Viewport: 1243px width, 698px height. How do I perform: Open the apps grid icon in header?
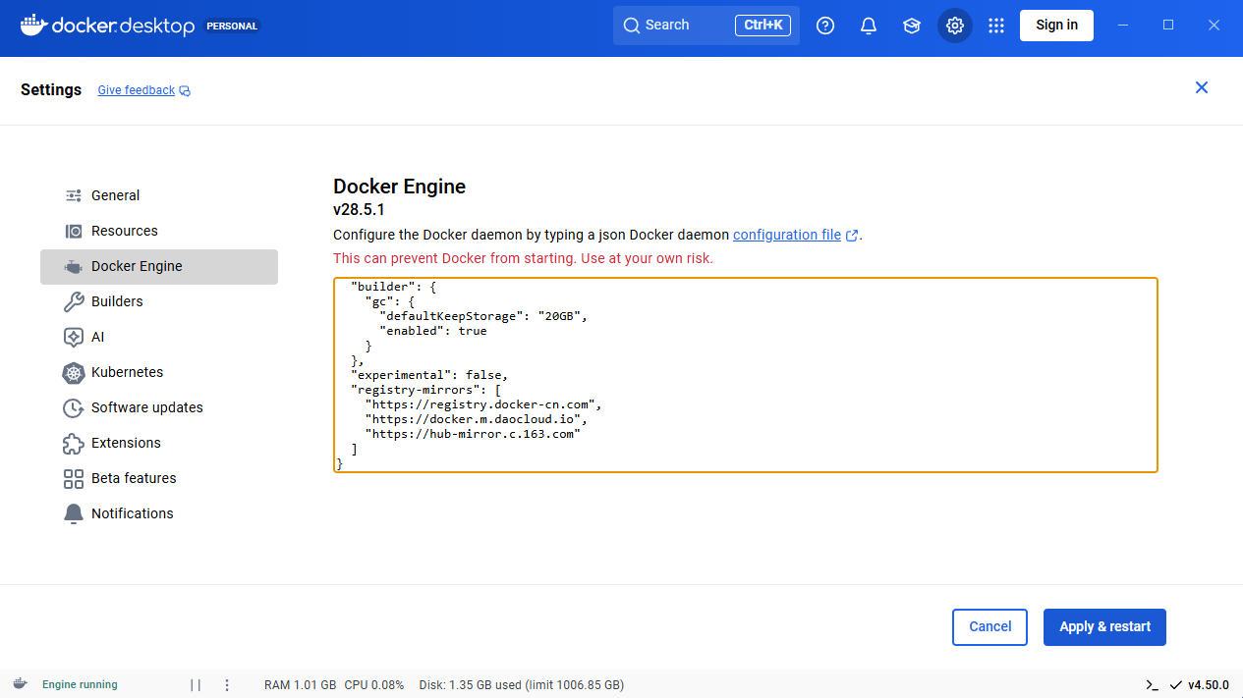[x=996, y=26]
